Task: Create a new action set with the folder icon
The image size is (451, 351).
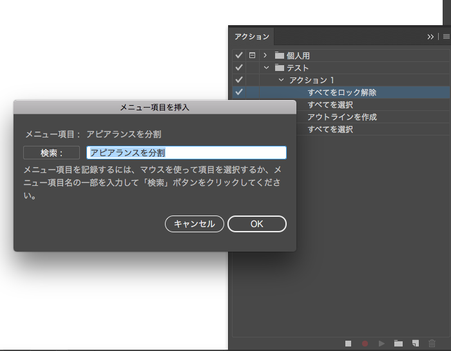Action: pos(398,344)
